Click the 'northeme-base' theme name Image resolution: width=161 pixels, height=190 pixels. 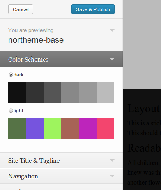point(36,40)
